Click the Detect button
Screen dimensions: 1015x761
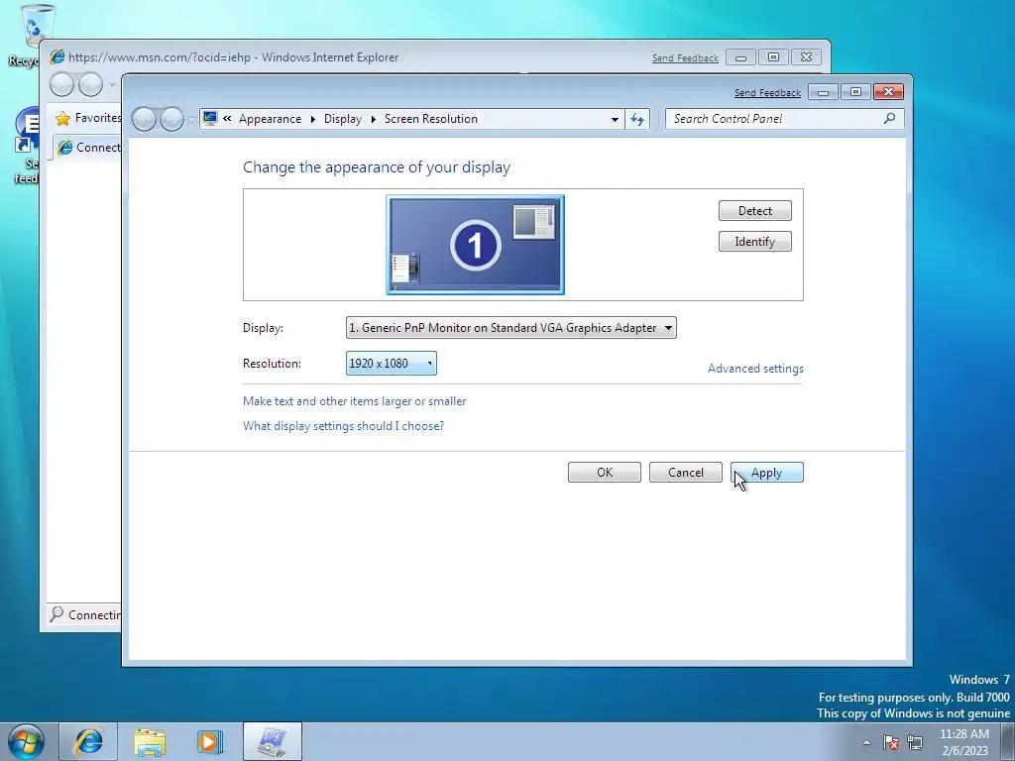click(754, 210)
